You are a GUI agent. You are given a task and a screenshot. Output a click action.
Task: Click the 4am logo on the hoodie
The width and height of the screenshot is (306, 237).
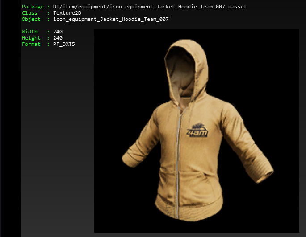coord(198,131)
